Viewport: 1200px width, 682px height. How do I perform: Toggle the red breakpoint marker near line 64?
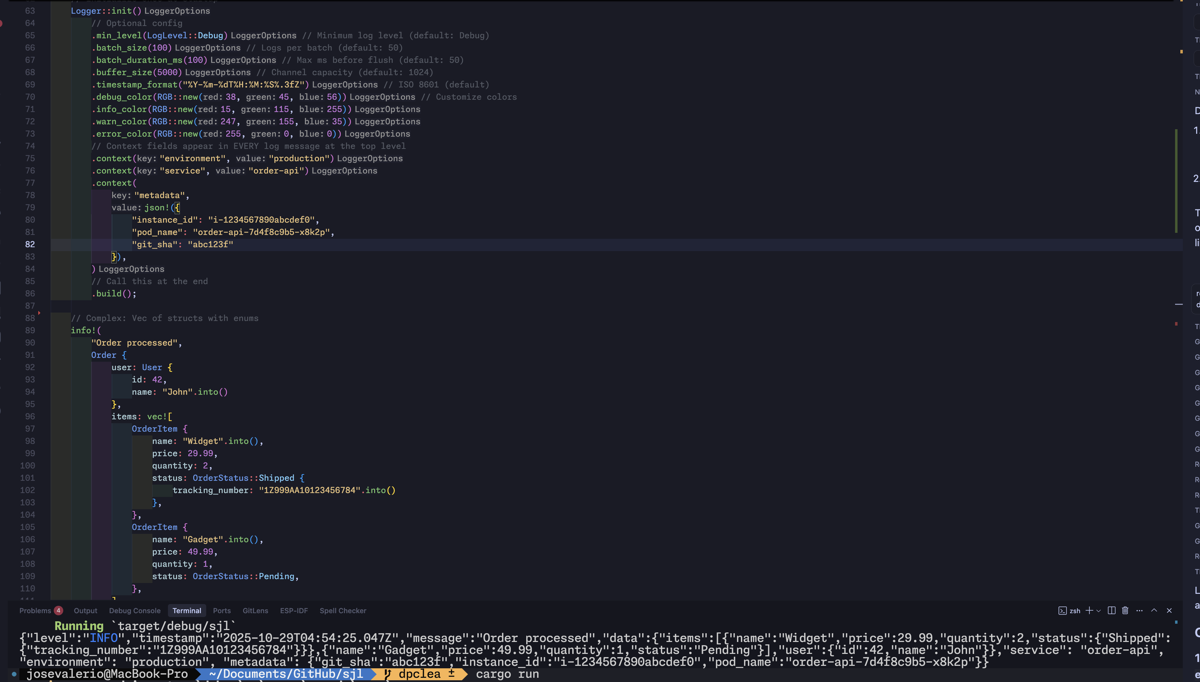[2, 23]
